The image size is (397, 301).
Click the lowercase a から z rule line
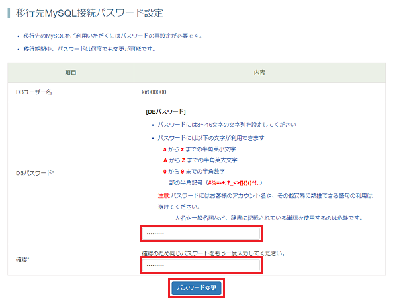coord(199,149)
